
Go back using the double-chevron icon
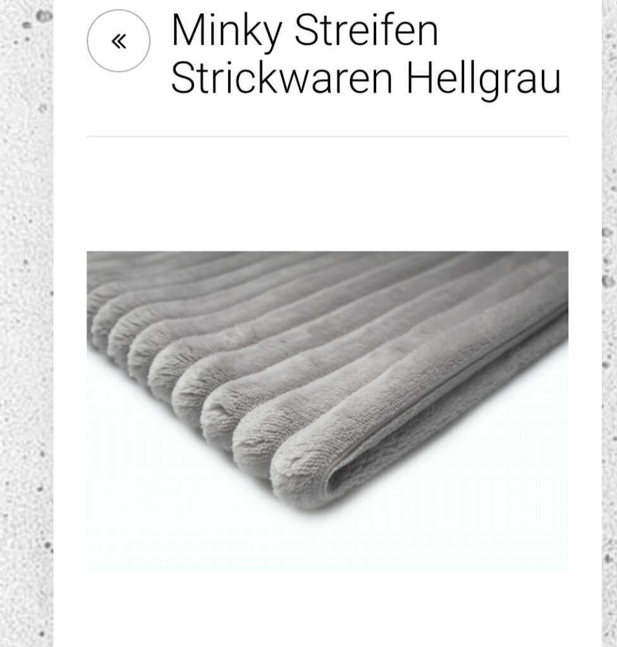tap(118, 41)
